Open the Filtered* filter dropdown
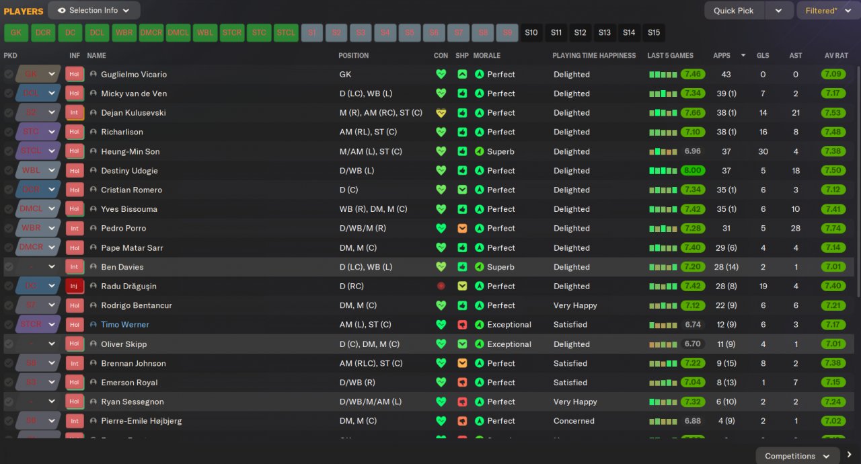Viewport: 861px width, 464px height. (x=828, y=10)
